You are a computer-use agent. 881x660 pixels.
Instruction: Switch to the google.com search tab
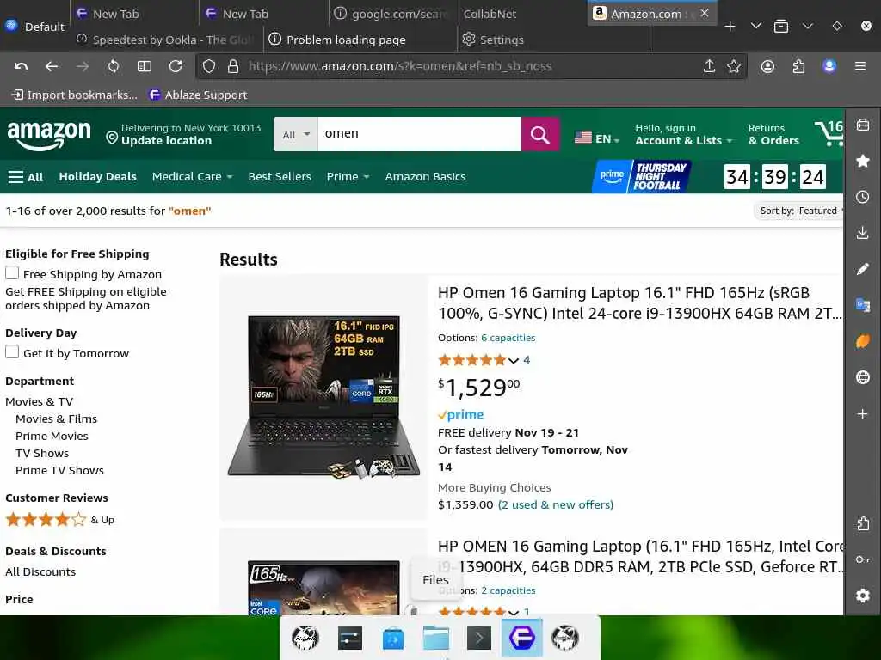click(x=392, y=14)
